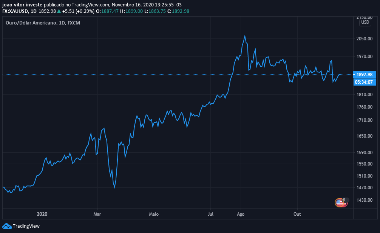The image size is (380, 233).
Task: Click the 1650.00 price axis label
Action: click(365, 136)
